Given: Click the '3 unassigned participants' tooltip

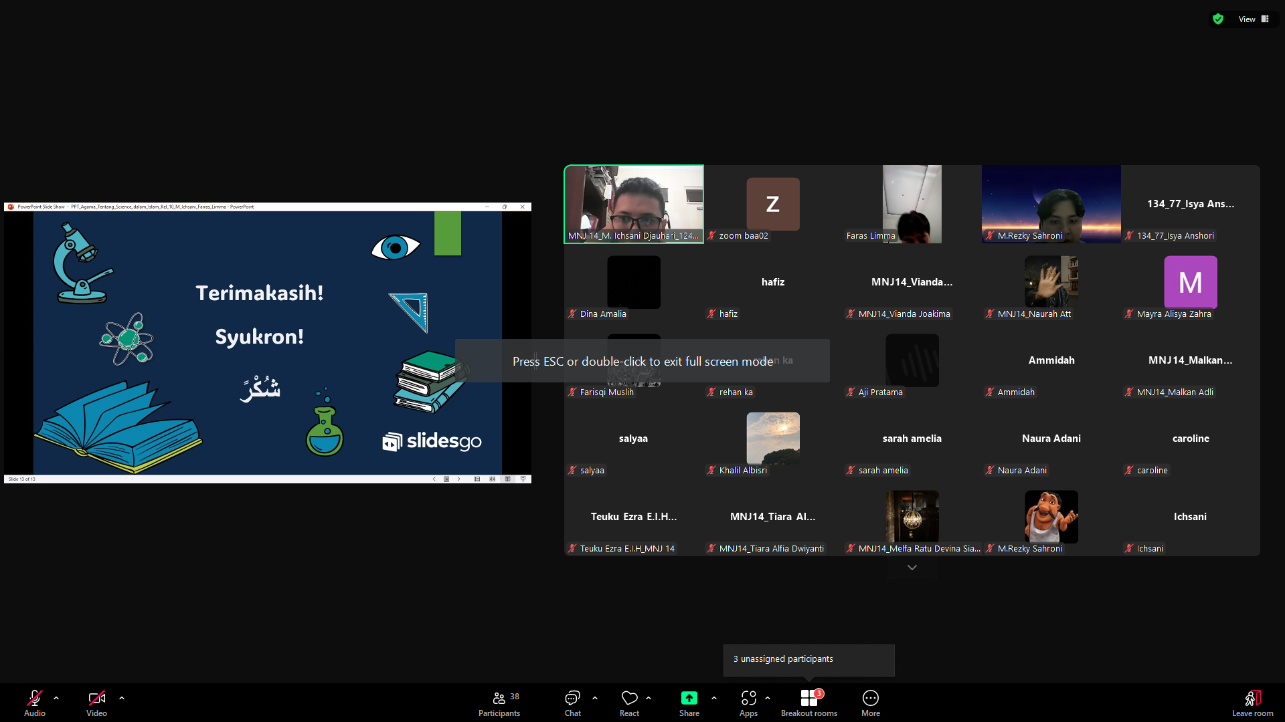Looking at the screenshot, I should (x=809, y=660).
